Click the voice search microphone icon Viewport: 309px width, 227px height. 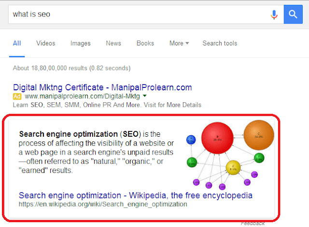pyautogui.click(x=274, y=14)
